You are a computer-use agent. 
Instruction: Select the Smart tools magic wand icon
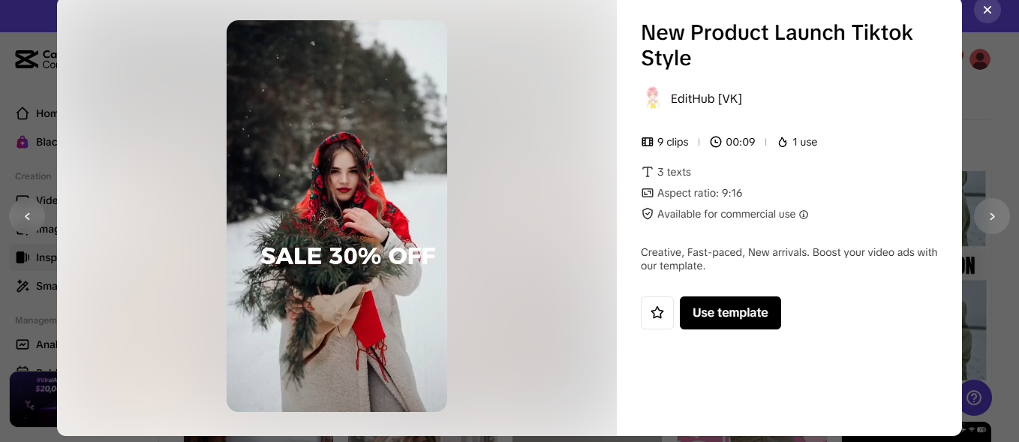[23, 286]
